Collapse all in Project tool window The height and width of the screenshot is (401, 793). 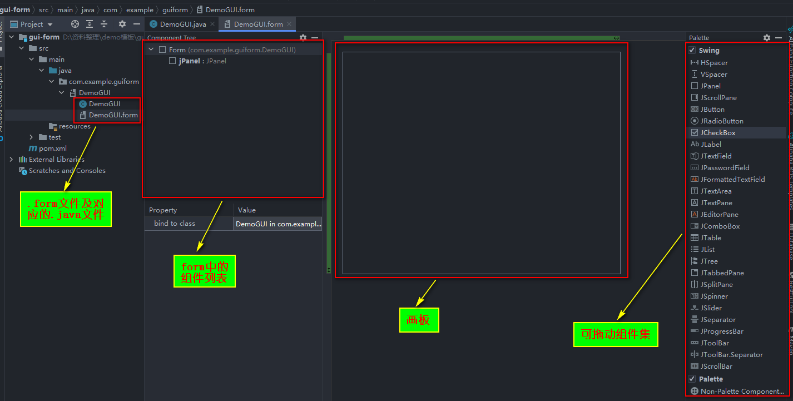point(104,24)
